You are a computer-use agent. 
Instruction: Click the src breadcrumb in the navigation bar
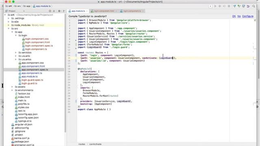[x=17, y=6]
